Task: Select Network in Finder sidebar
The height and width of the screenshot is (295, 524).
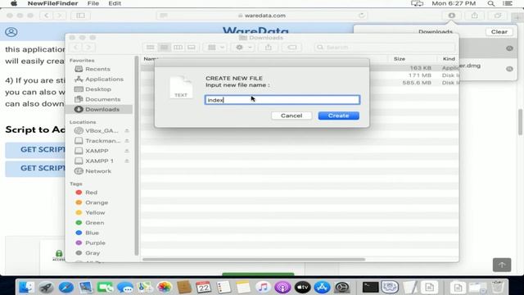Action: coord(97,171)
